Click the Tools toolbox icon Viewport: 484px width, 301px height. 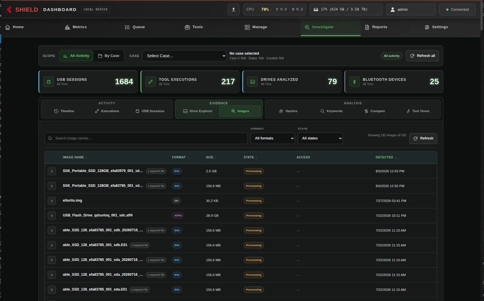pos(187,27)
